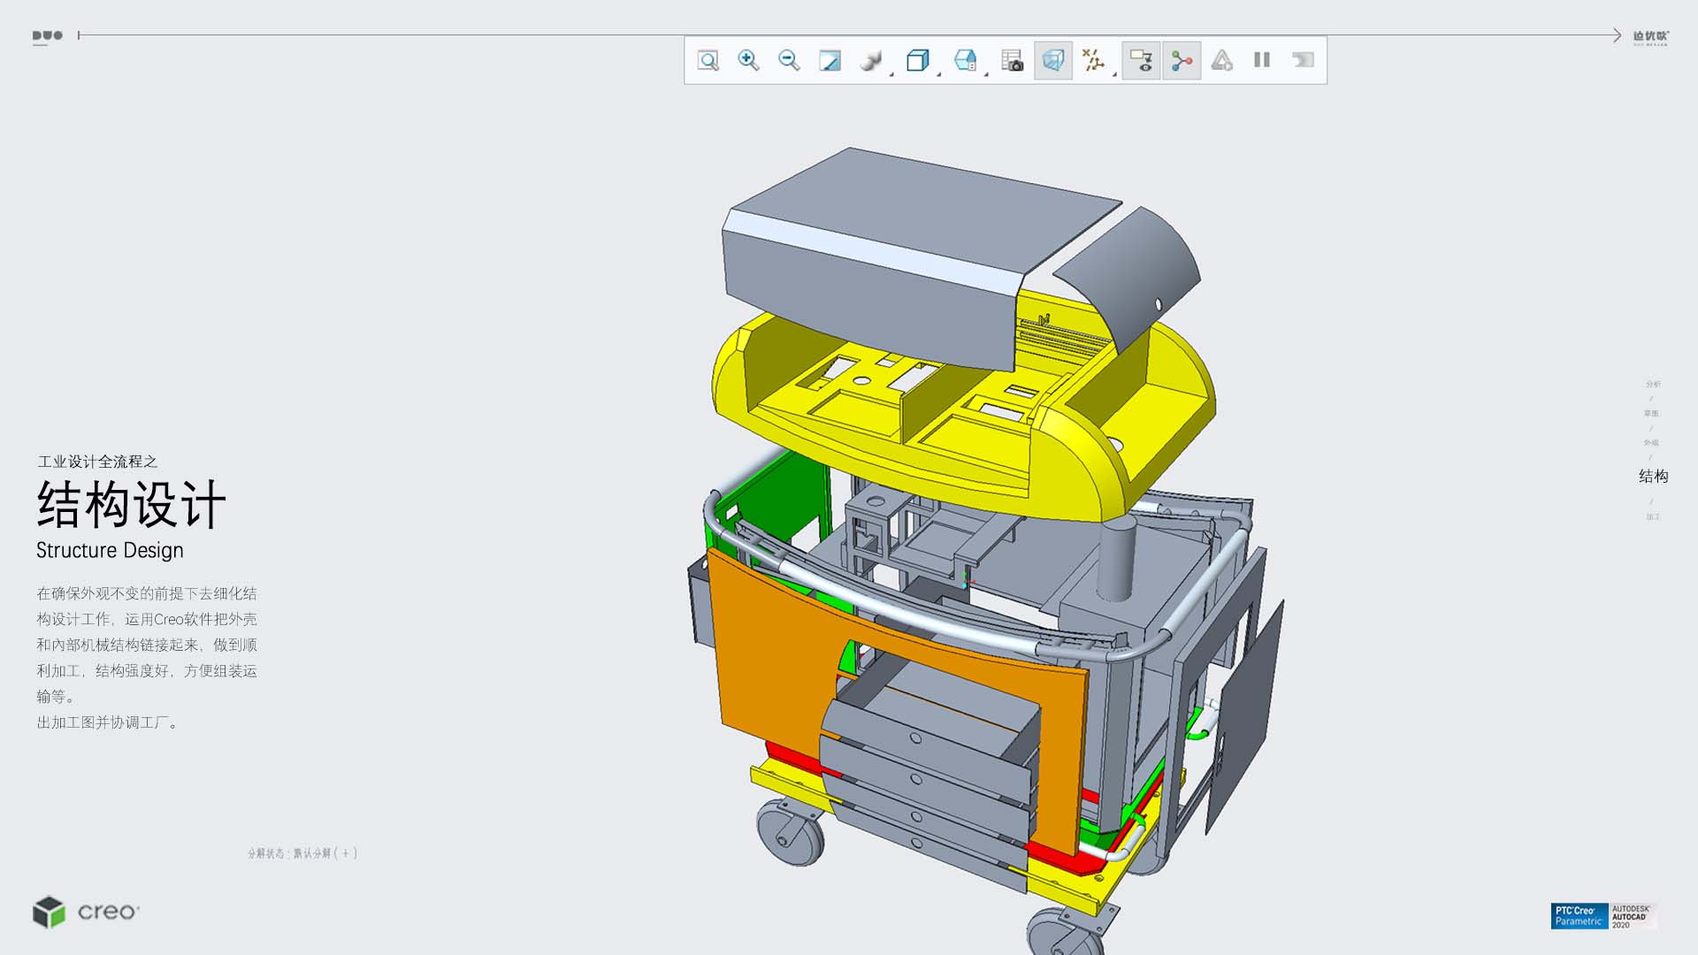Go to the 分析 section in side navigation
1698x955 pixels.
click(x=1653, y=384)
